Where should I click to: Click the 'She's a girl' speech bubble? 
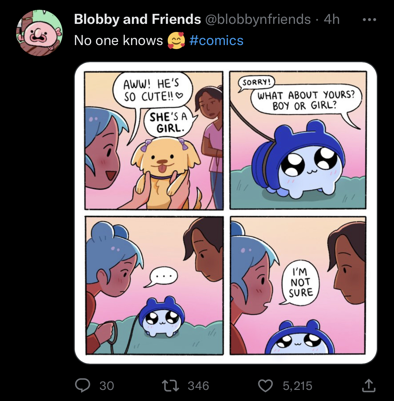(169, 122)
